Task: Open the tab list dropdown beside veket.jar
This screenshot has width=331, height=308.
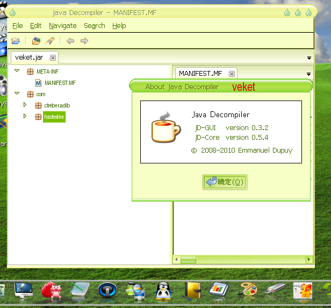Action: coord(309,58)
